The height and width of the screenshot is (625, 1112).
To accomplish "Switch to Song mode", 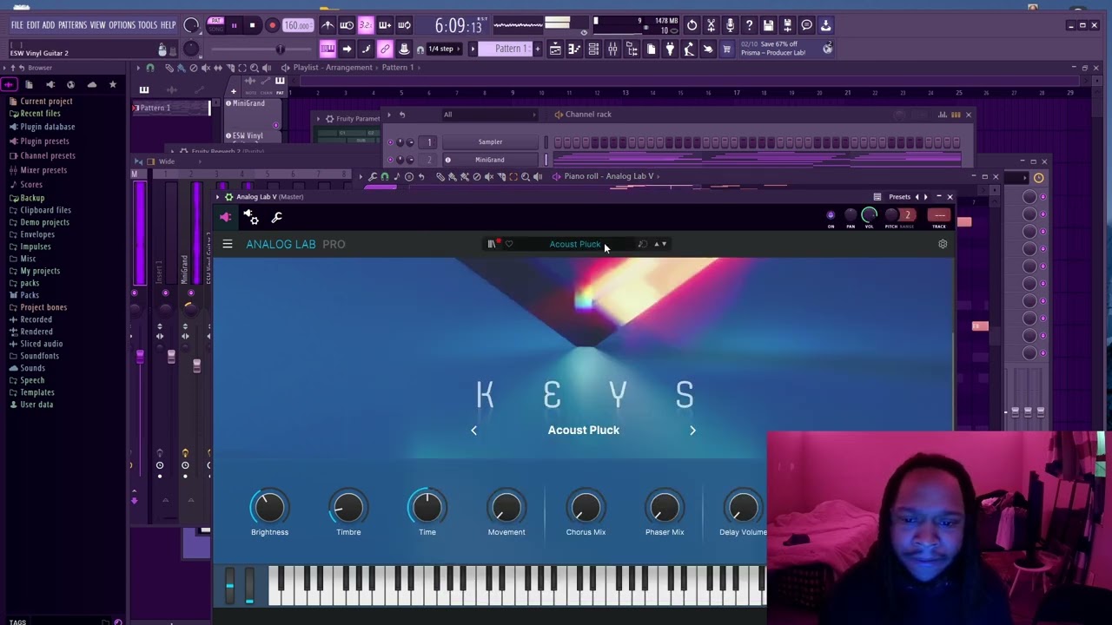I will (215, 29).
